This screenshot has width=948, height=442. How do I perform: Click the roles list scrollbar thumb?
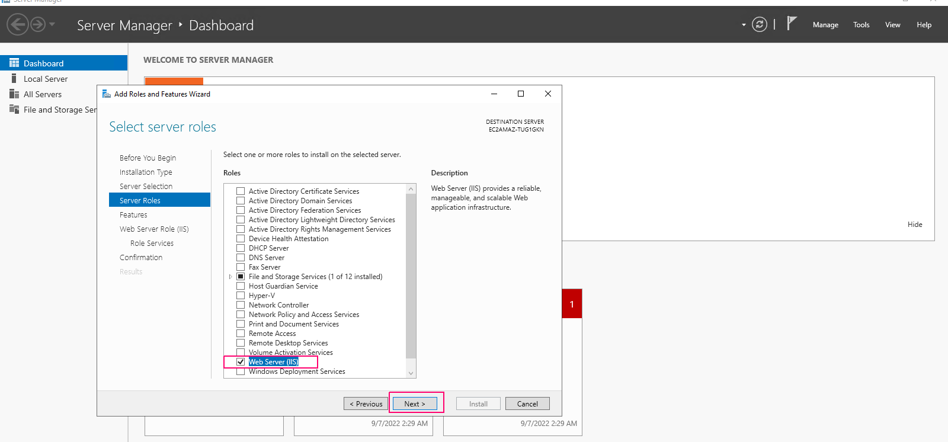tap(411, 276)
